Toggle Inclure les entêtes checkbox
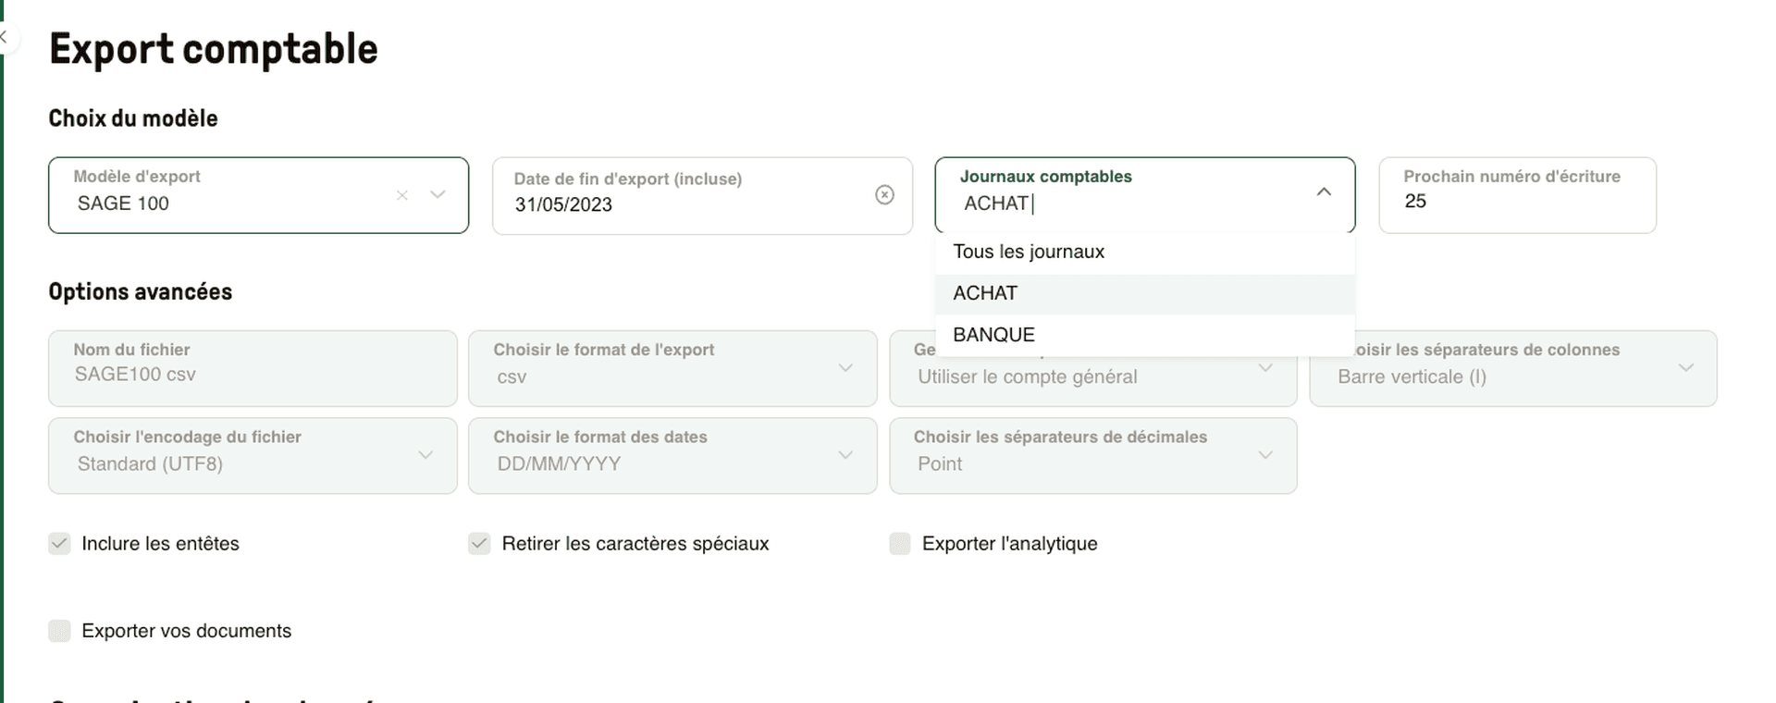1776x703 pixels. point(59,543)
